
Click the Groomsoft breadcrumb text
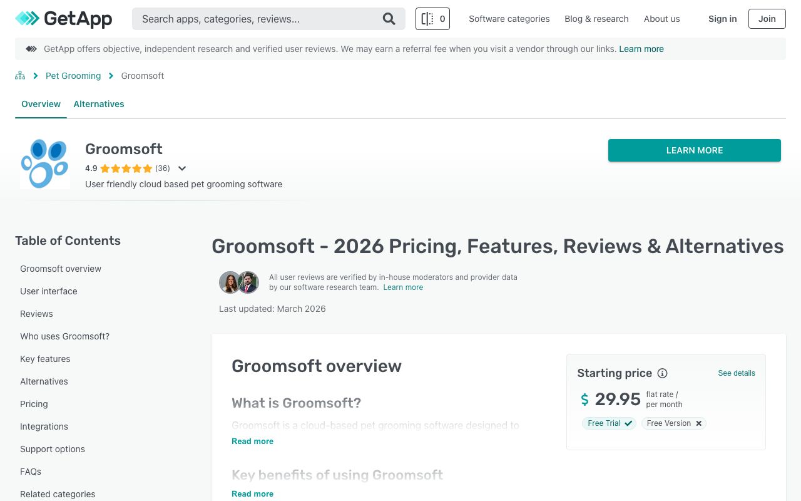click(143, 76)
